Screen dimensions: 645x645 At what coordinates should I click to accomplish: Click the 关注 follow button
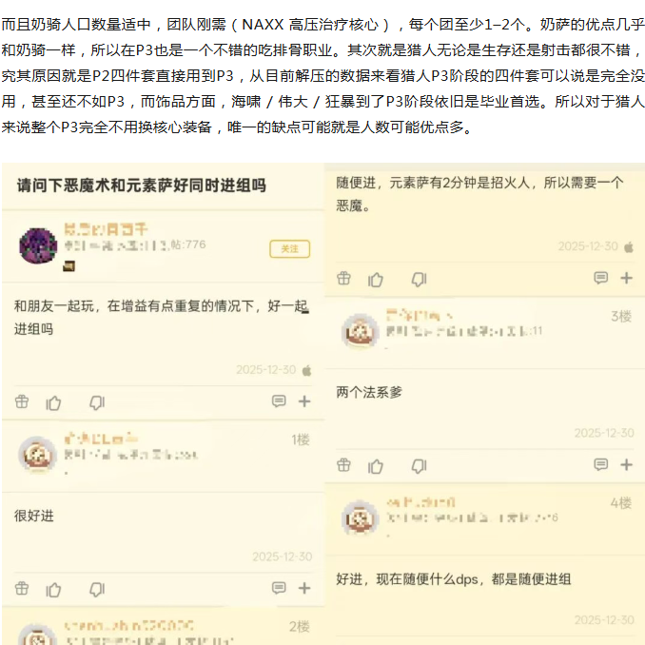tap(289, 249)
